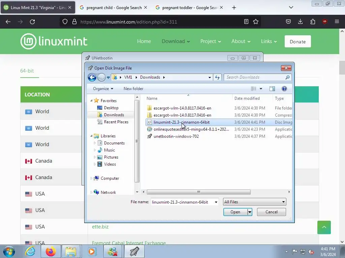Click the Cancel button in the dialog
Image resolution: width=345 pixels, height=258 pixels.
pos(272,212)
